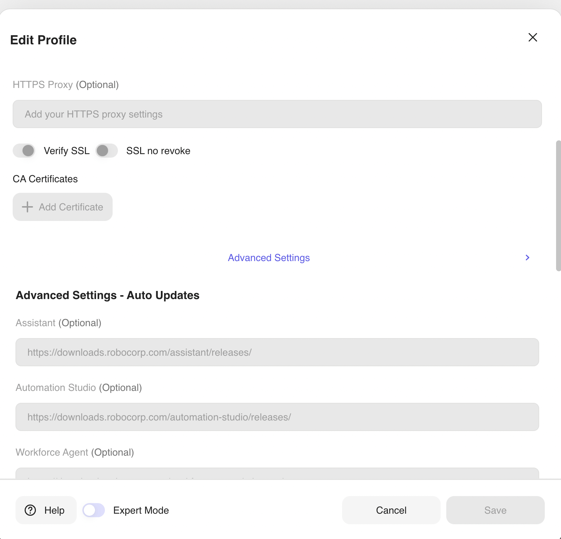
Task: Click the 'Expert Mode' label text
Action: 141,510
